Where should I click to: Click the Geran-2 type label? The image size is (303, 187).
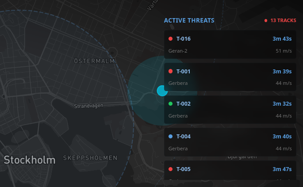pyautogui.click(x=178, y=51)
